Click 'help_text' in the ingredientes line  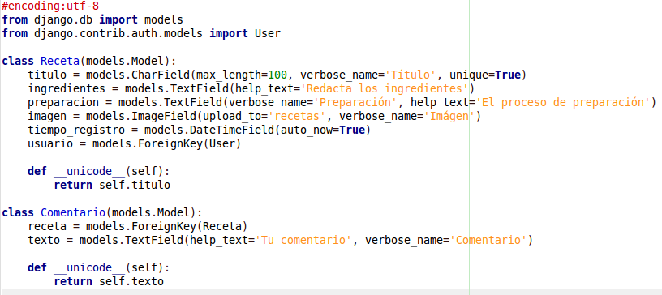(x=264, y=89)
